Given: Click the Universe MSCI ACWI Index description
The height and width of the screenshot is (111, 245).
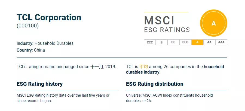Looking at the screenshot, I should pyautogui.click(x=169, y=98).
